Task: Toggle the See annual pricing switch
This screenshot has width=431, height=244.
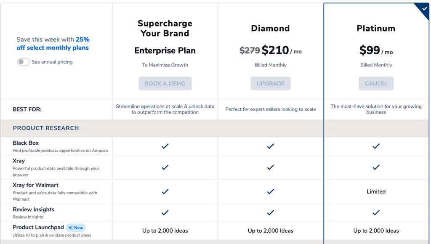Action: (x=23, y=62)
